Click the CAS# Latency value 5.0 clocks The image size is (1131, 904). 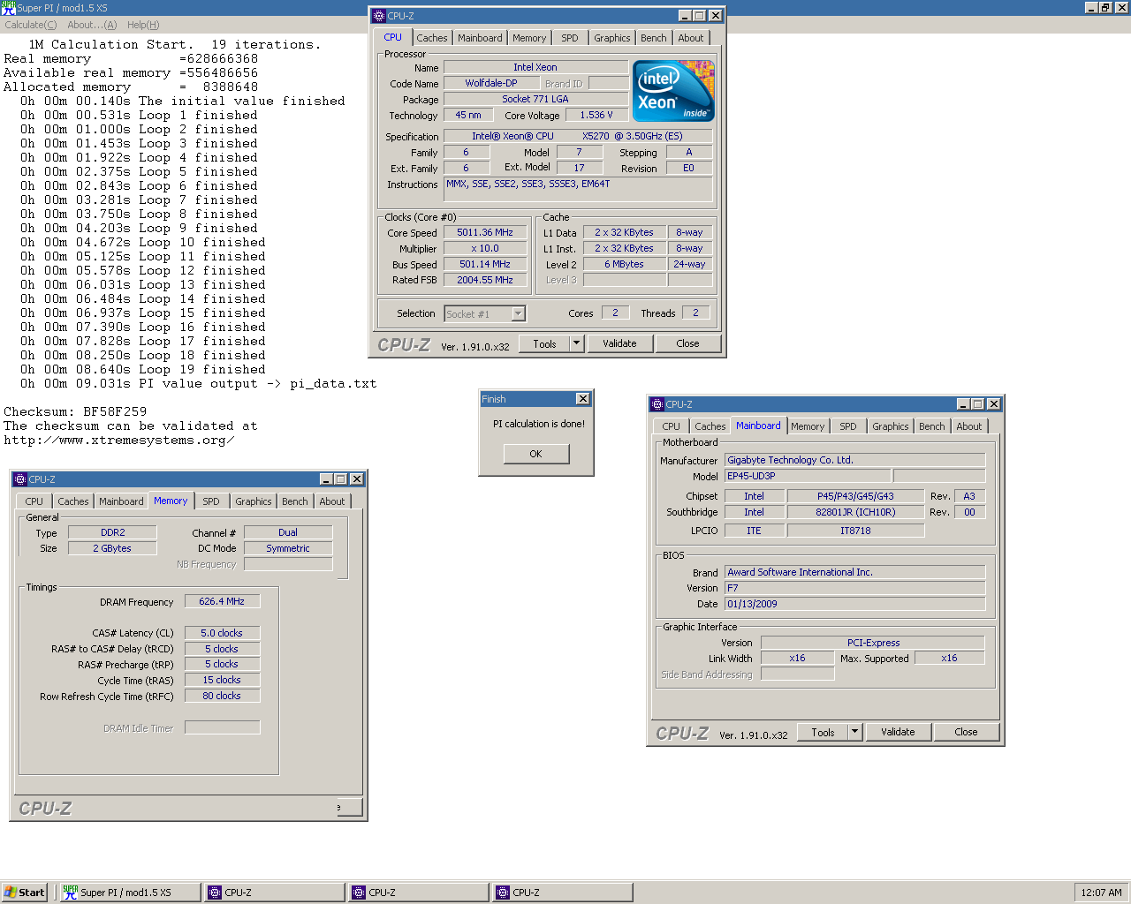coord(222,633)
